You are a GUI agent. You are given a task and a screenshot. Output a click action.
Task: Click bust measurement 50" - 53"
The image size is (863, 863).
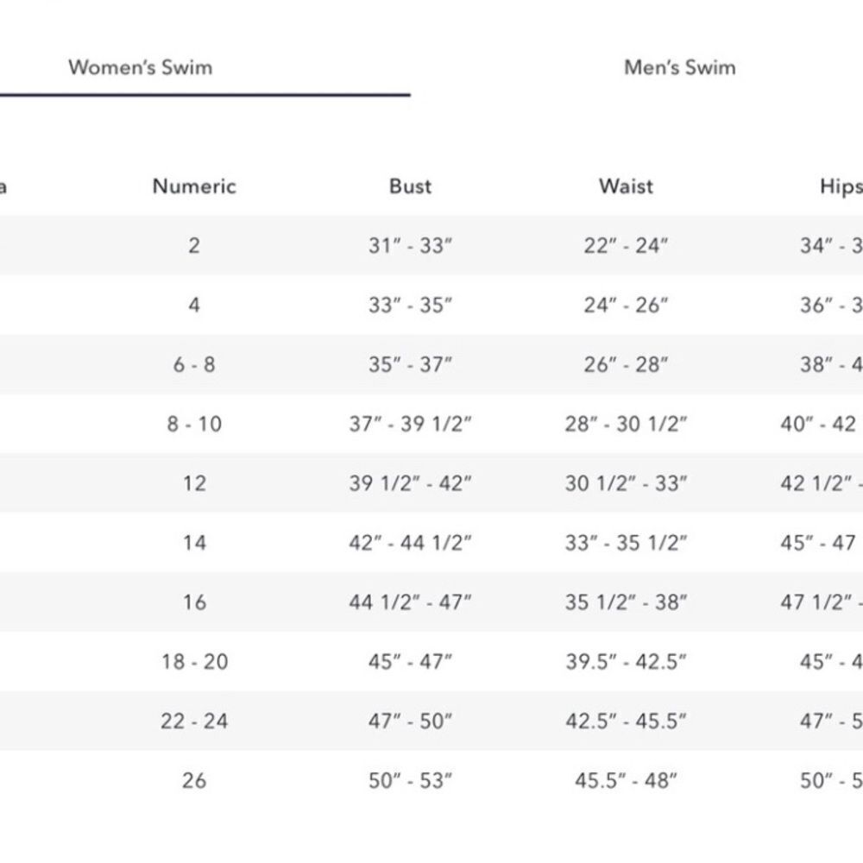(410, 780)
